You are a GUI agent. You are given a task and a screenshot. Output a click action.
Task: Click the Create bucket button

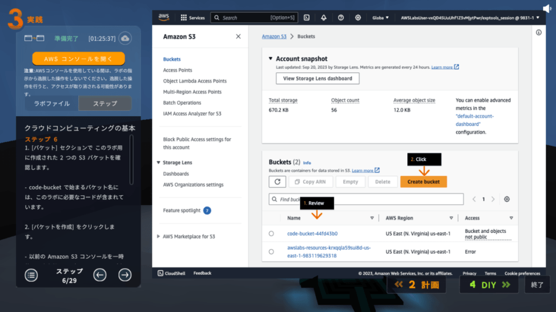(x=424, y=182)
